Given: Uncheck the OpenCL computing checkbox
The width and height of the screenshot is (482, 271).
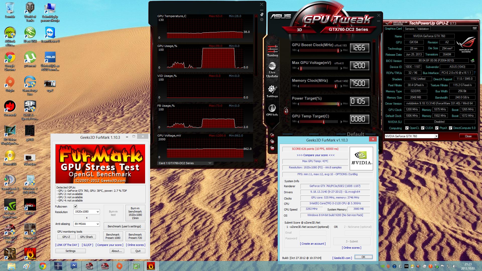Looking at the screenshot, I should point(407,128).
